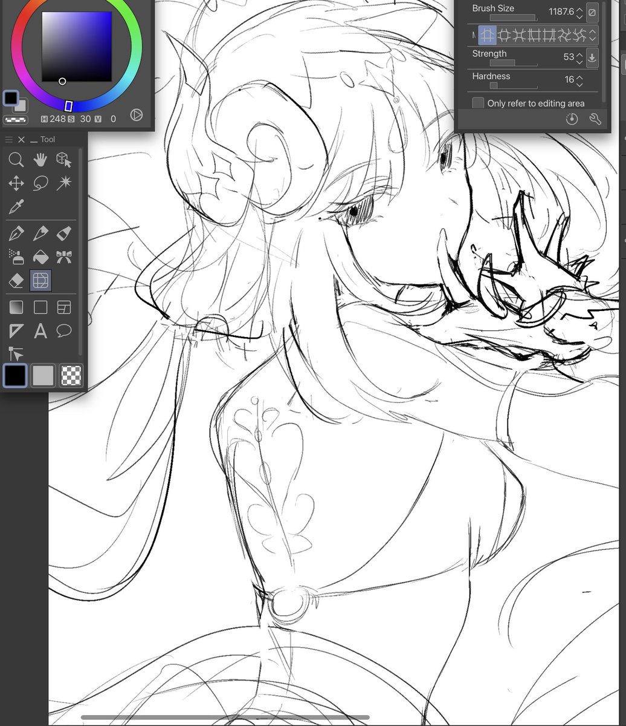Click the hue value 248
626x726 pixels.
point(57,119)
